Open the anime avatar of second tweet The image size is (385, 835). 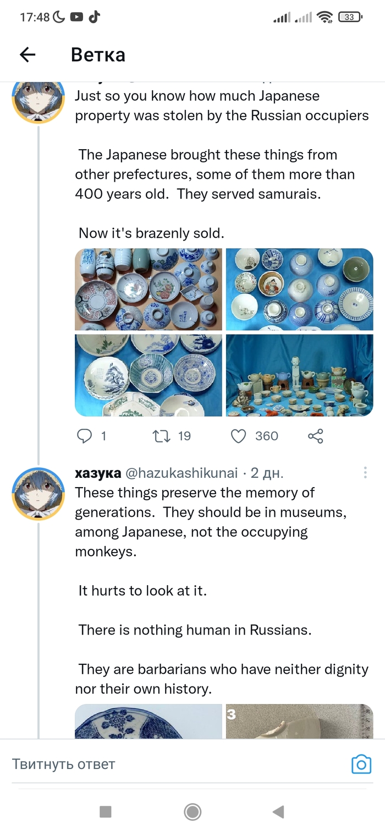coord(38,493)
